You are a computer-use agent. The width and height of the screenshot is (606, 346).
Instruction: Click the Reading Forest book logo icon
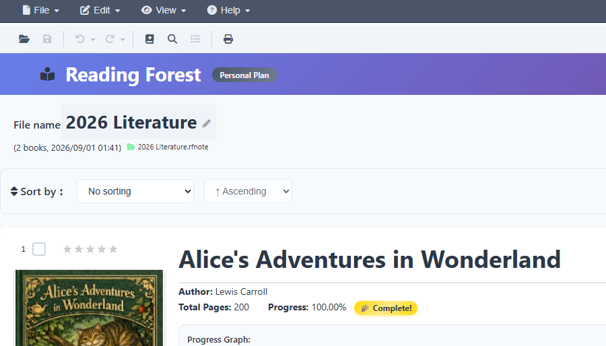coord(48,75)
